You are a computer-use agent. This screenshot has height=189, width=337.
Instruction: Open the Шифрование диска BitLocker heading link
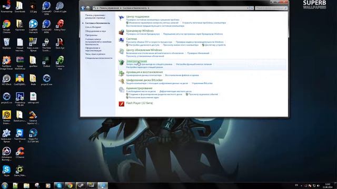click(144, 80)
